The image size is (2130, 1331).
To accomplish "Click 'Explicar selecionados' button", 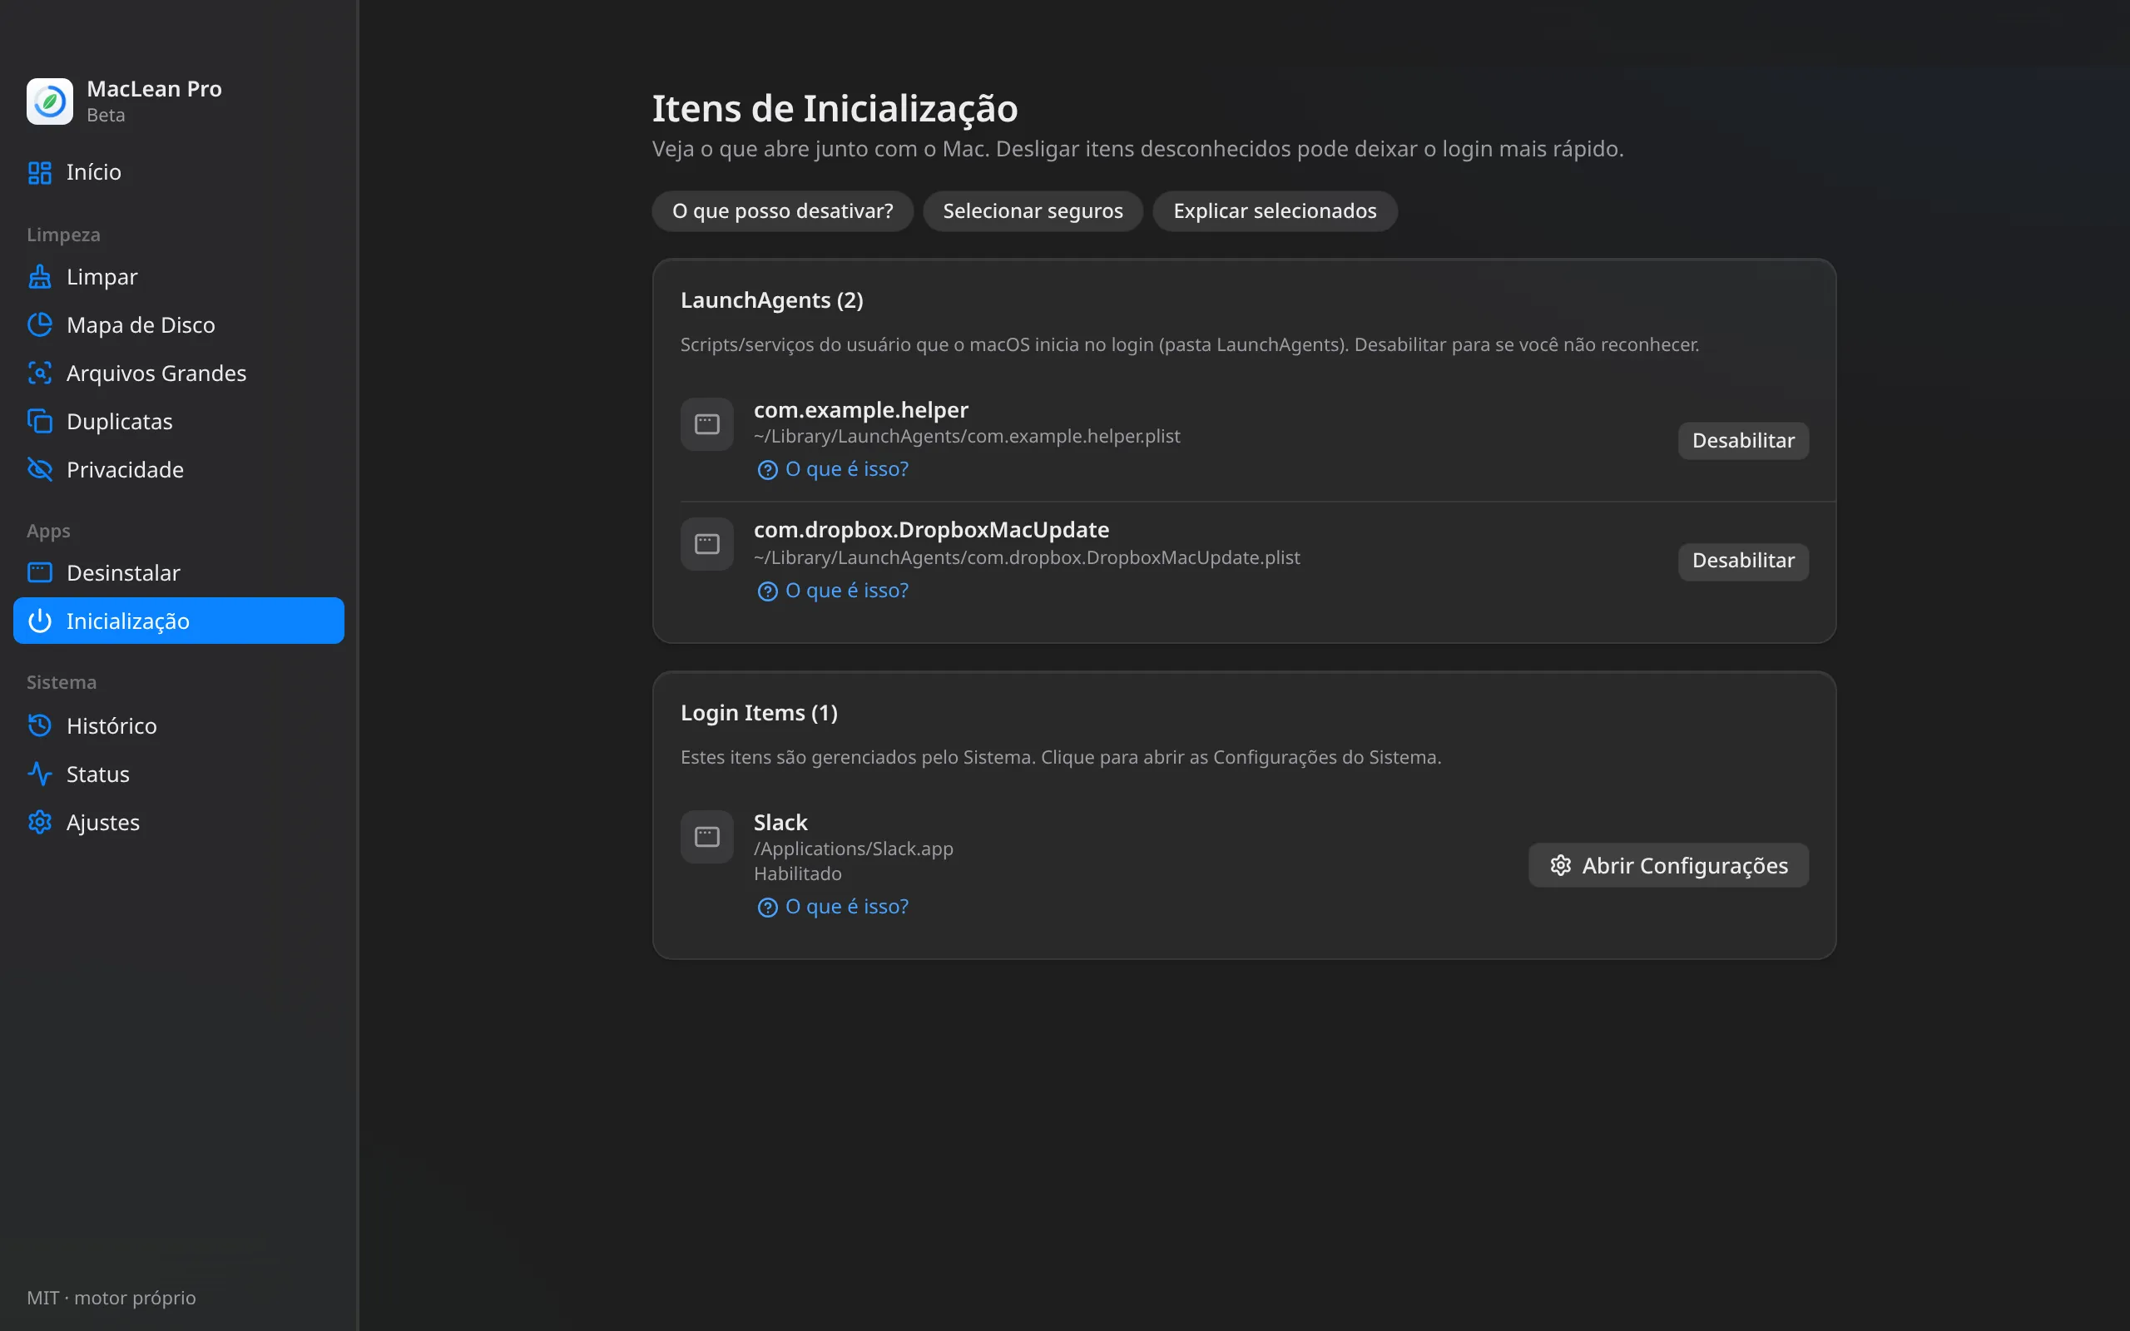I will click(x=1275, y=211).
